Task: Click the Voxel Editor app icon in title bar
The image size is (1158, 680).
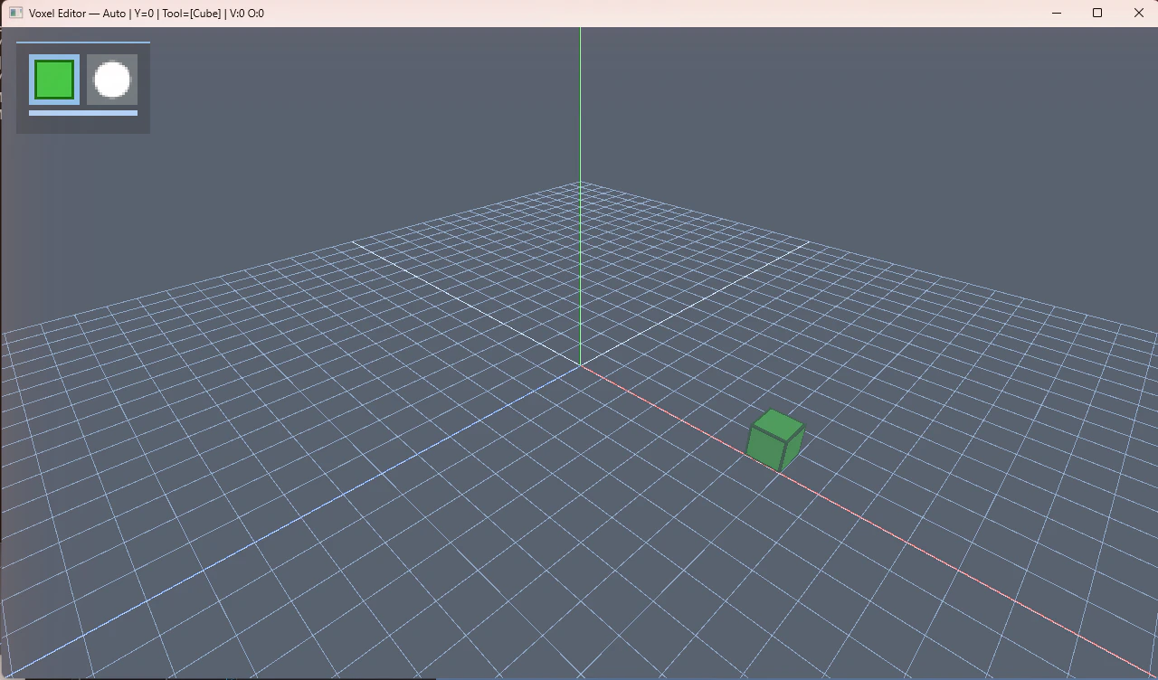Action: [15, 13]
